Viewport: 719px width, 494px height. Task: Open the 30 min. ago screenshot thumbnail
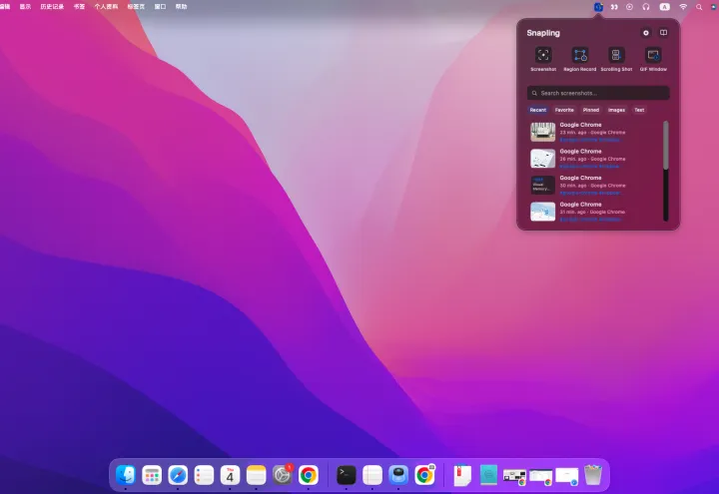point(543,186)
